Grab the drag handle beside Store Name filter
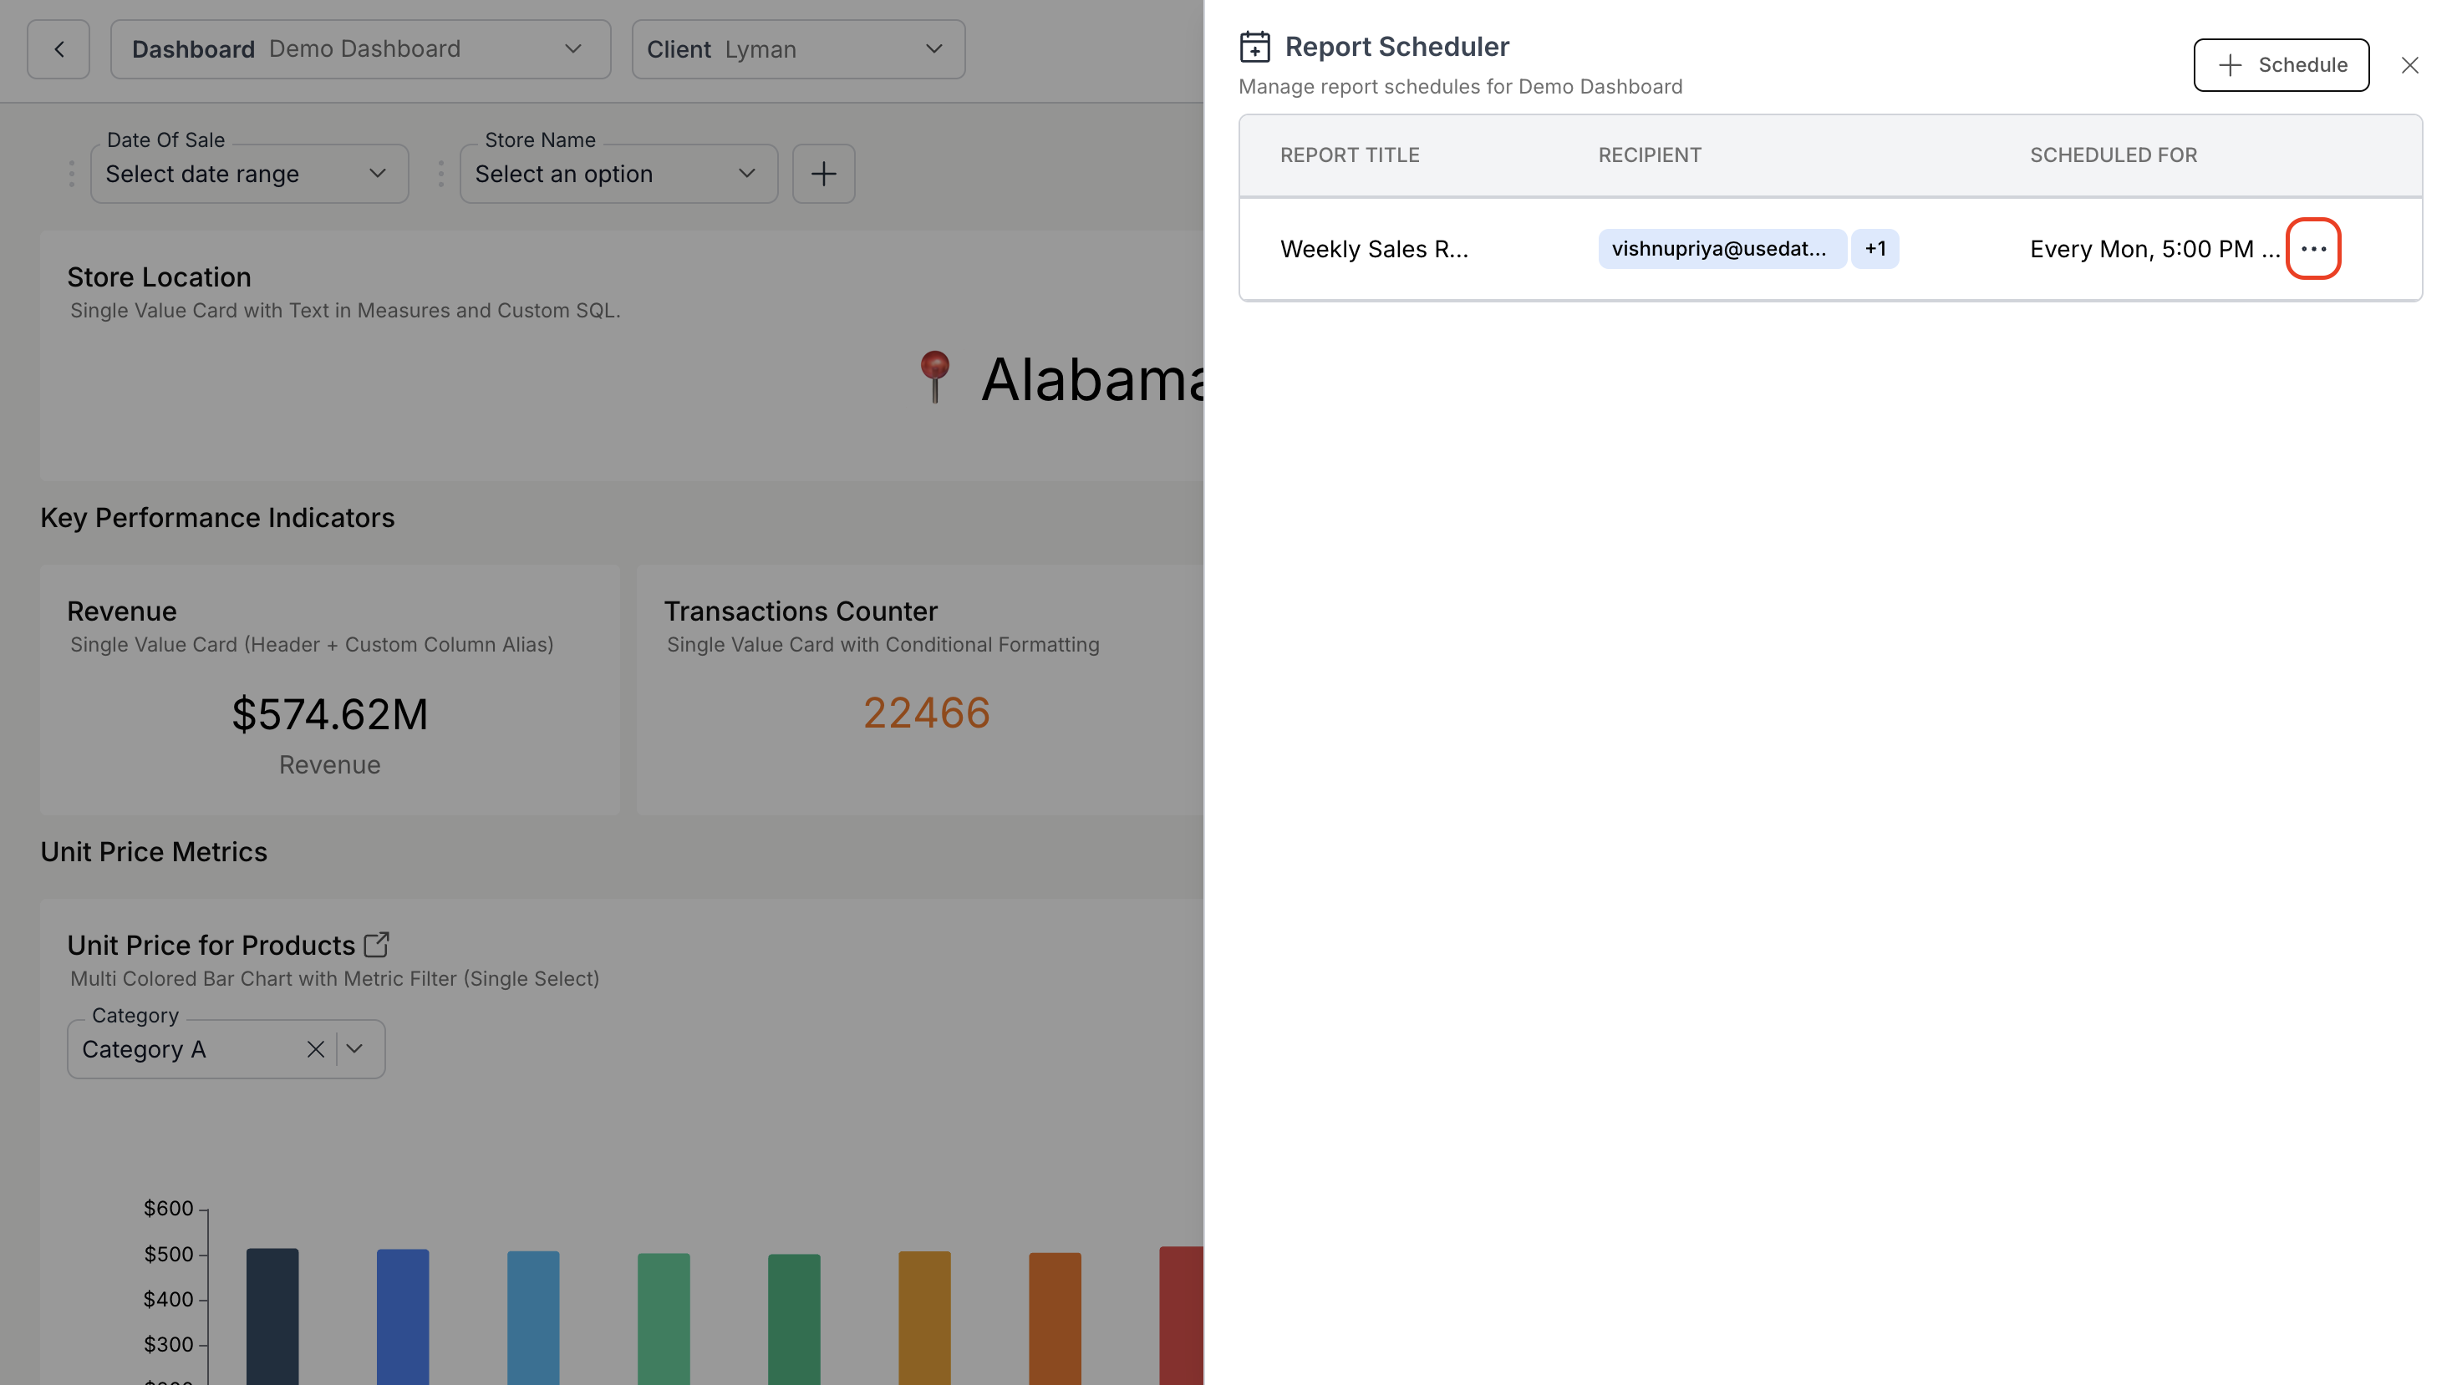 point(440,174)
